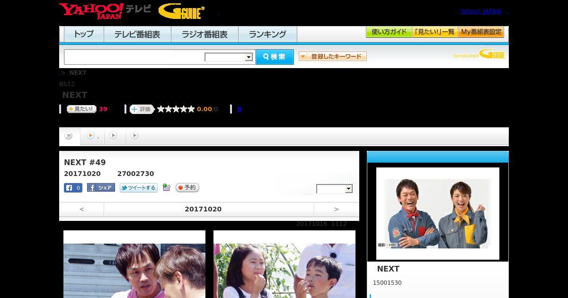Open the blue 0 count link

point(239,109)
